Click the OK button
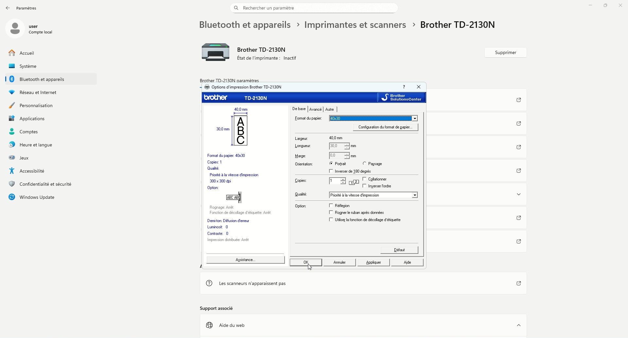This screenshot has width=628, height=338. 306,262
